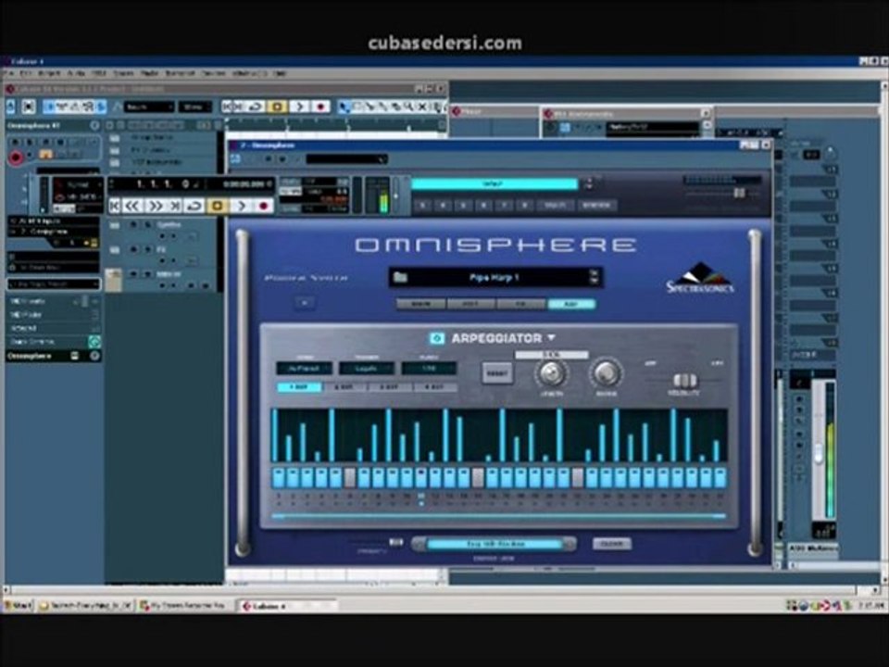Click the arpeggiator Swing knob

click(606, 373)
